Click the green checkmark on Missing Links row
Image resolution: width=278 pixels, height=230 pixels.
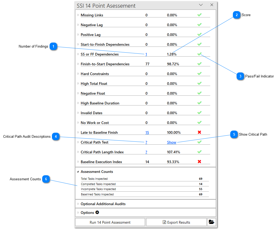tap(199, 15)
